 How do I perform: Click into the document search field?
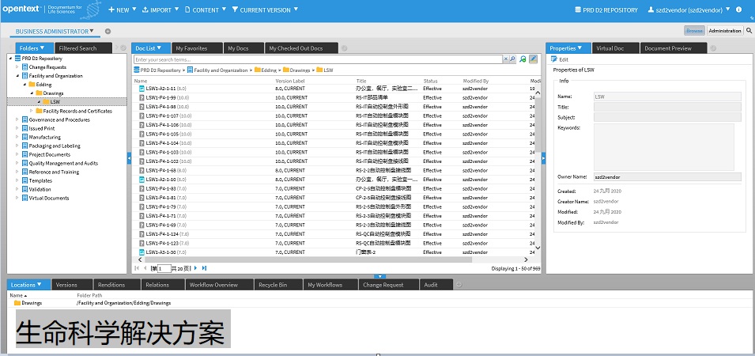pos(316,59)
